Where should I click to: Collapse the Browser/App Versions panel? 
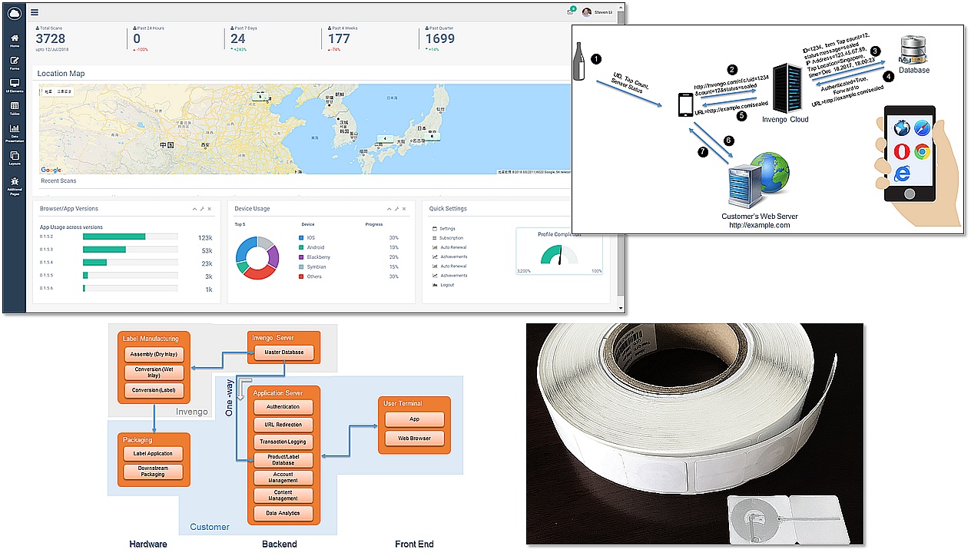(x=194, y=209)
